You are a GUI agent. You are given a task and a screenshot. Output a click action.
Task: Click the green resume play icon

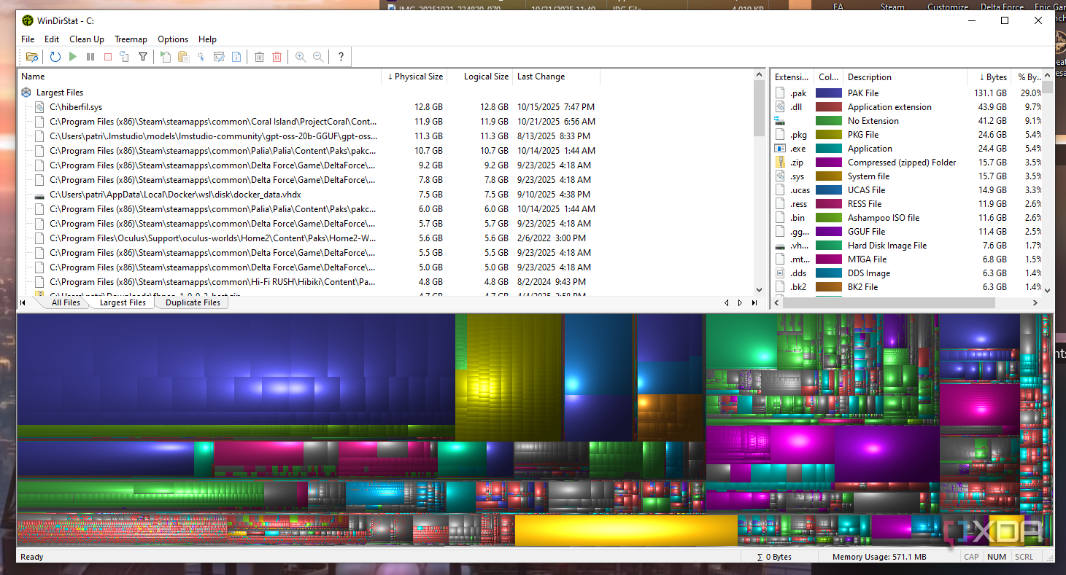73,57
